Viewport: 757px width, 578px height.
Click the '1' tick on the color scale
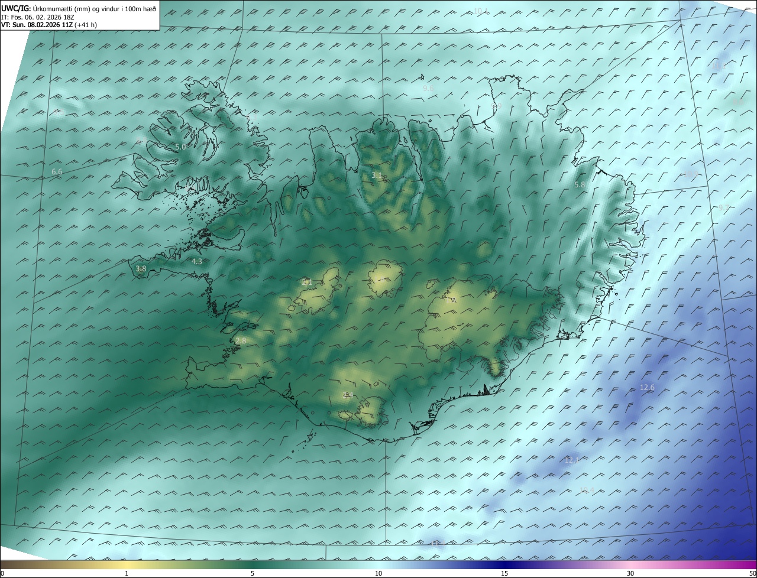tap(127, 574)
